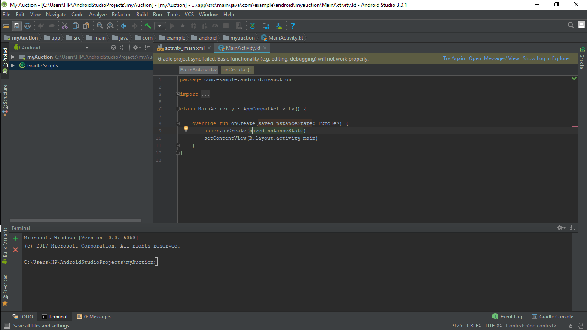Close terminal session red X icon
Screen dimensions: 587x330
[x=15, y=250]
